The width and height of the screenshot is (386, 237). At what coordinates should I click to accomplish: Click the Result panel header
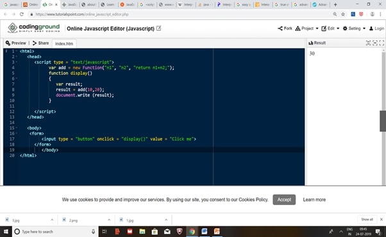[317, 43]
